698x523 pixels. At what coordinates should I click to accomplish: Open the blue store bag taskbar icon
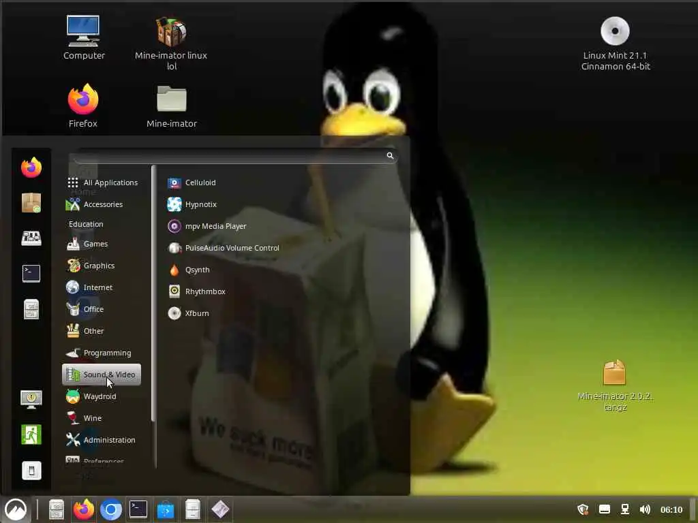click(x=166, y=509)
